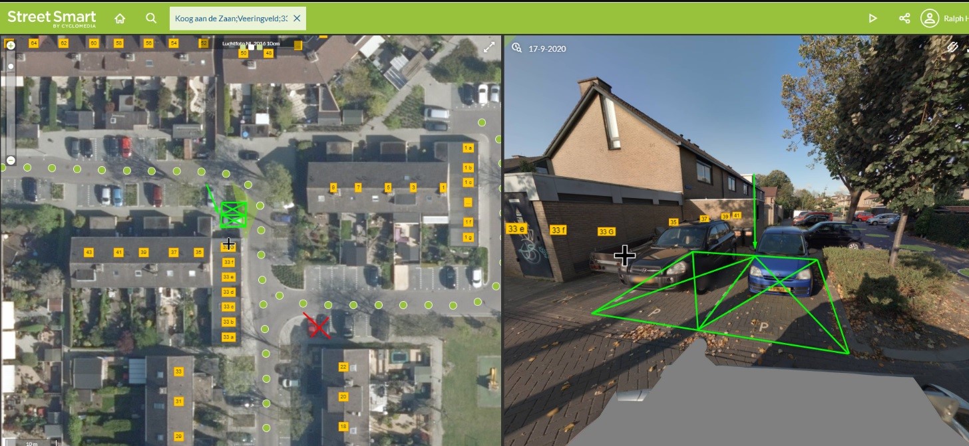Click the Street Smart by Cyclomedia logo
Screen dimensions: 969x446
[x=52, y=18]
